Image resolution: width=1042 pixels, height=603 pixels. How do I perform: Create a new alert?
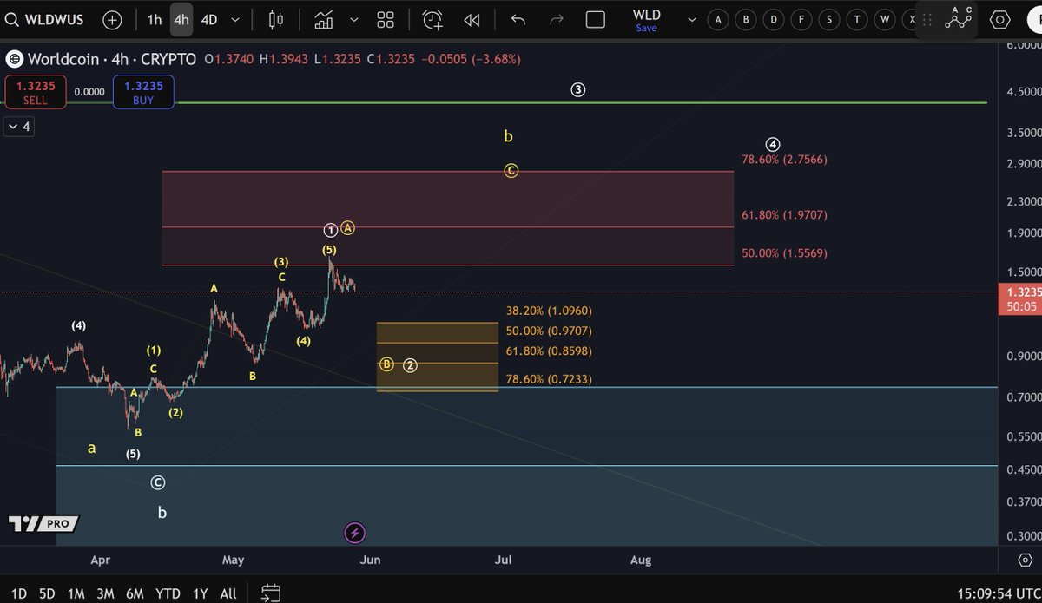[x=432, y=19]
